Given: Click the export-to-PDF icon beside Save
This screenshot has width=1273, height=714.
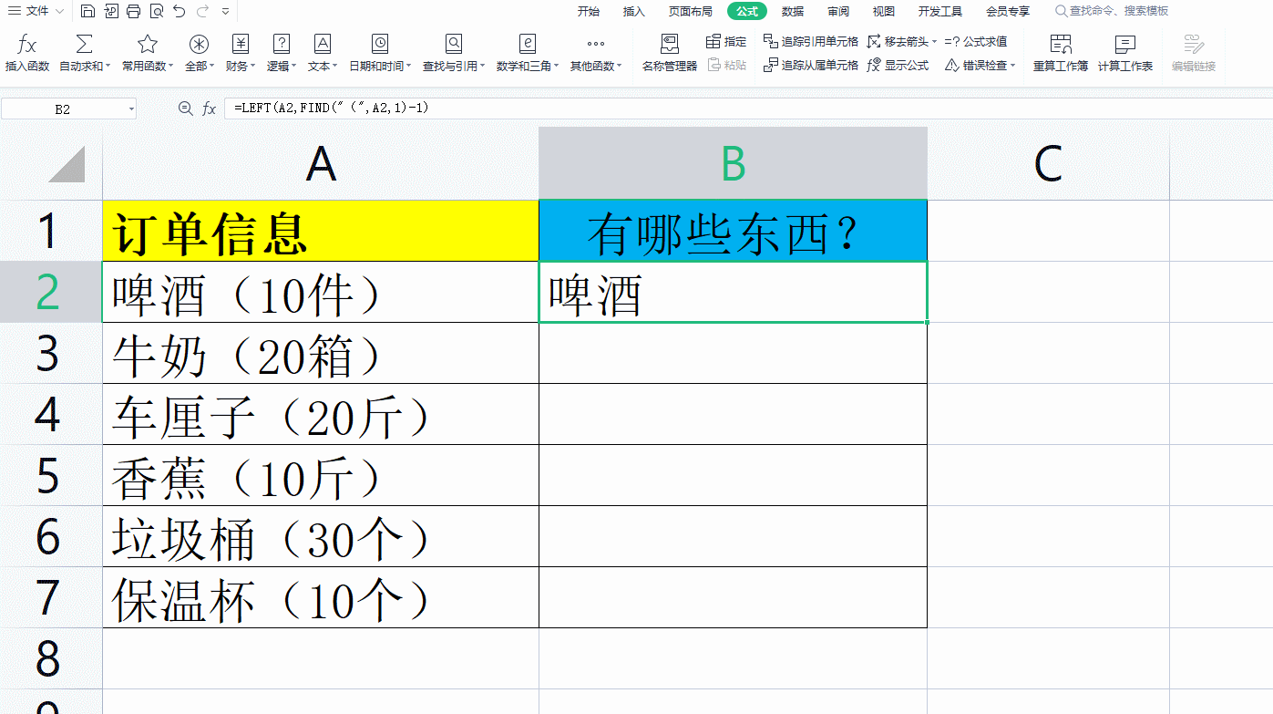Looking at the screenshot, I should [x=110, y=11].
